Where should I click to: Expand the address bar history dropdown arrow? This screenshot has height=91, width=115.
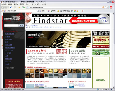(x=108, y=7)
